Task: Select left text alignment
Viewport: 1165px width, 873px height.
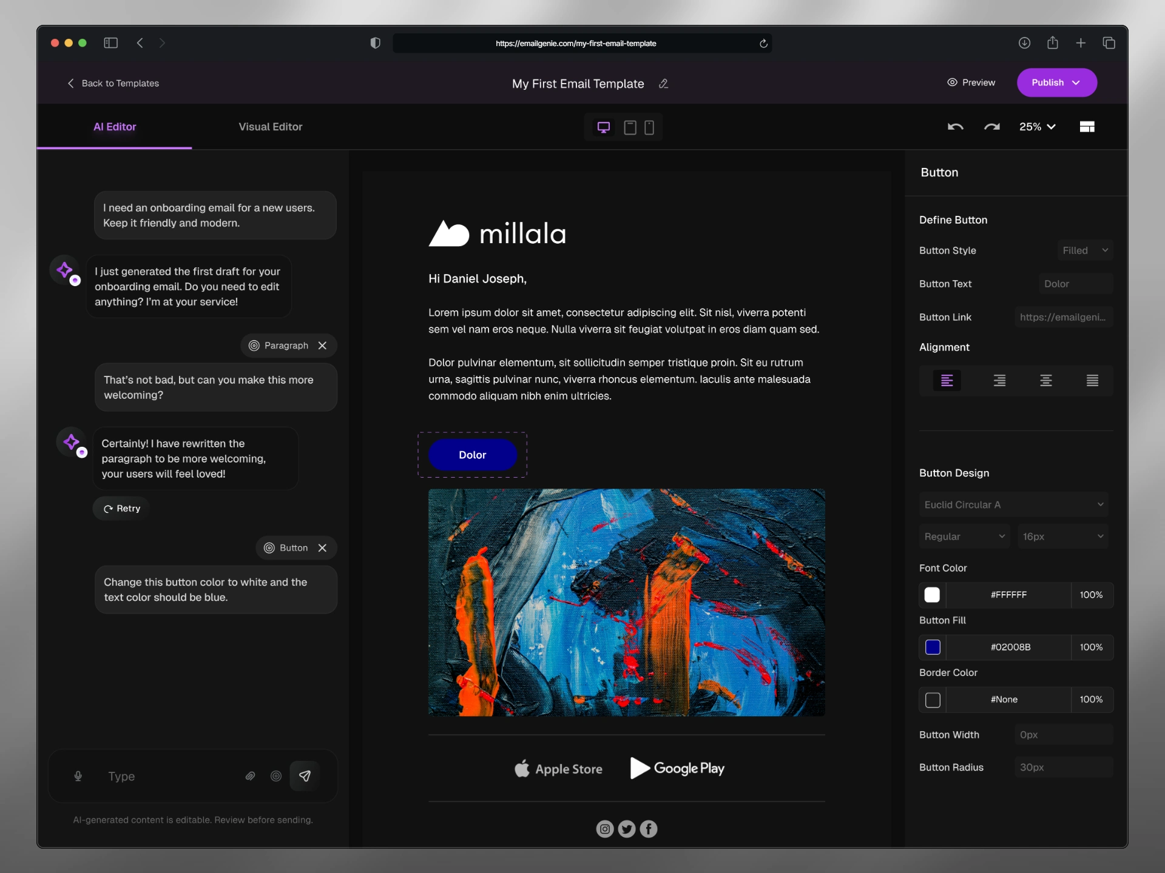Action: [947, 381]
